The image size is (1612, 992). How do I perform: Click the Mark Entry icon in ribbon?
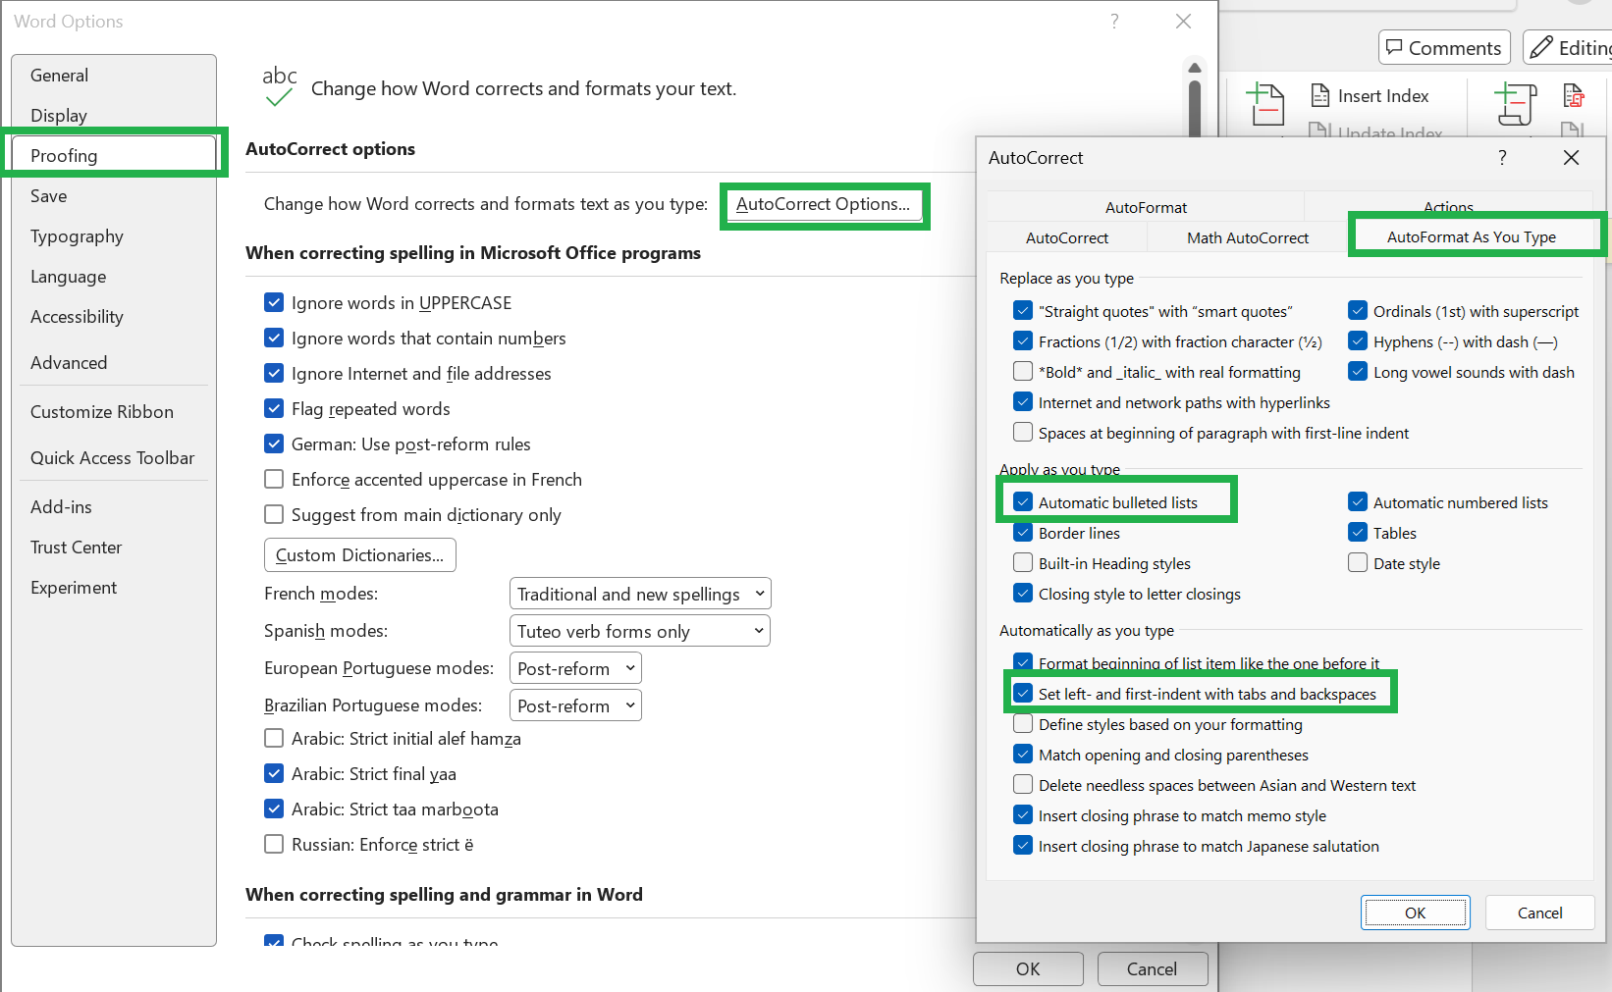click(1265, 104)
